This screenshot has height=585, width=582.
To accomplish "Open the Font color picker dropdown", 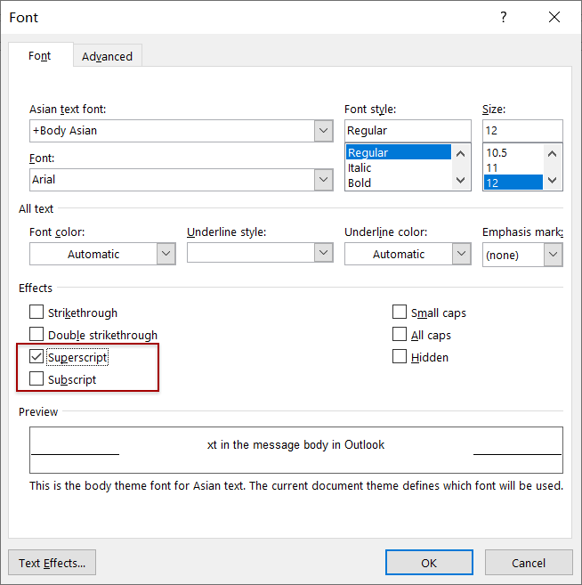I will pos(166,254).
